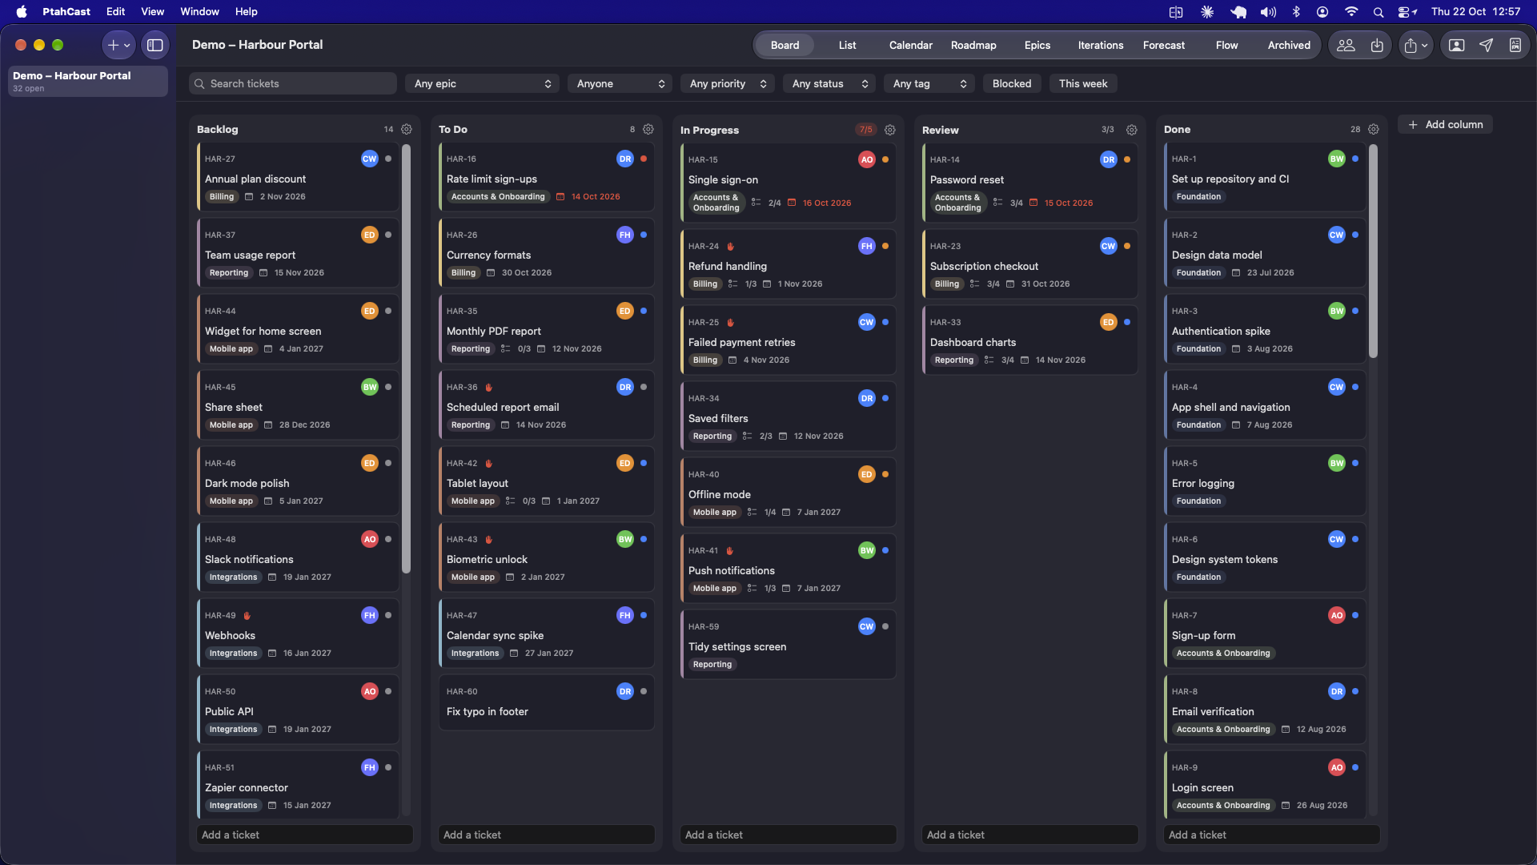The width and height of the screenshot is (1537, 865).
Task: Open the share icon menu
Action: (1416, 46)
